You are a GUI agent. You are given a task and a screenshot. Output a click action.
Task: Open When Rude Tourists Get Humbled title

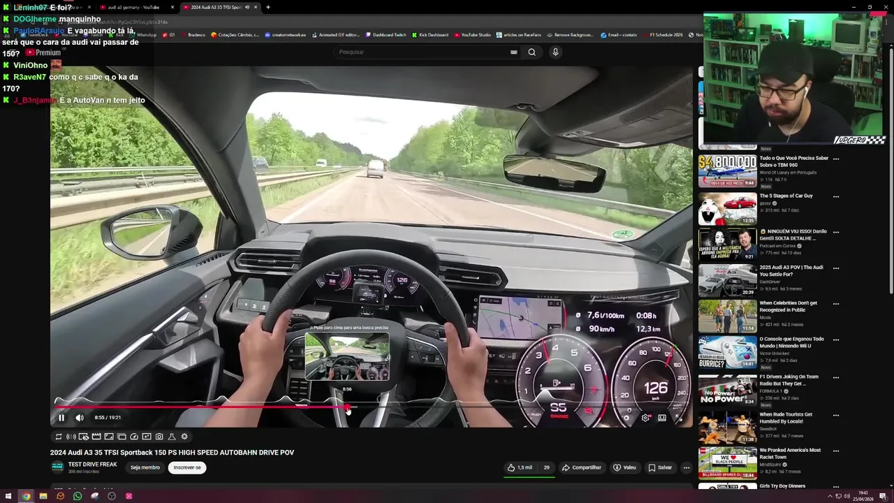(786, 418)
